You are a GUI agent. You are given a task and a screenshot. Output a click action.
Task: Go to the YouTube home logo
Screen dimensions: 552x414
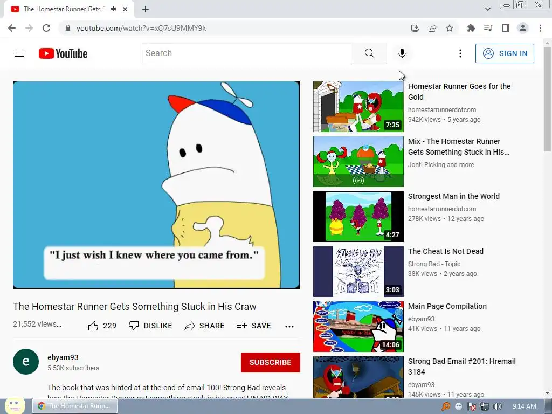click(63, 53)
